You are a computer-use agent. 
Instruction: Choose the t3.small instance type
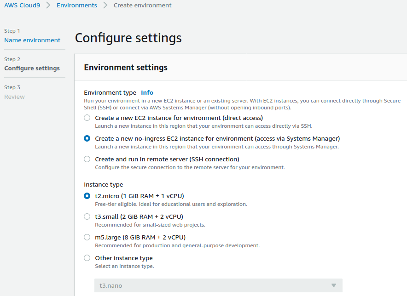[x=87, y=216]
